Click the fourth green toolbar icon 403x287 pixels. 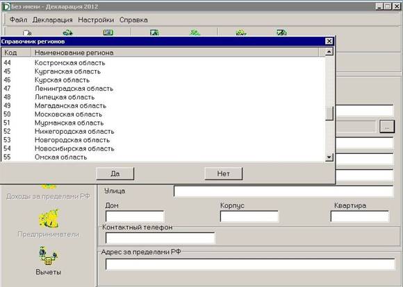click(x=154, y=33)
